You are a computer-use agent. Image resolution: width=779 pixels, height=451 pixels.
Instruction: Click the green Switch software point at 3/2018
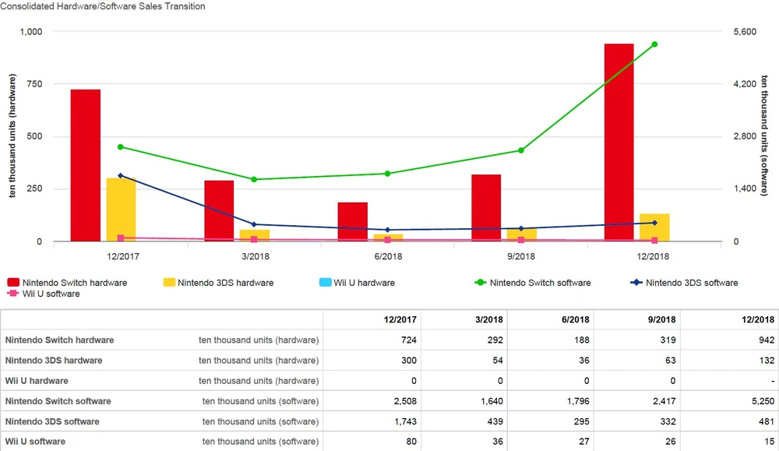pyautogui.click(x=254, y=180)
